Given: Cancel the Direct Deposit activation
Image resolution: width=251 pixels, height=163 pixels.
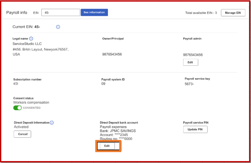Looking at the screenshot, I should (22, 134).
